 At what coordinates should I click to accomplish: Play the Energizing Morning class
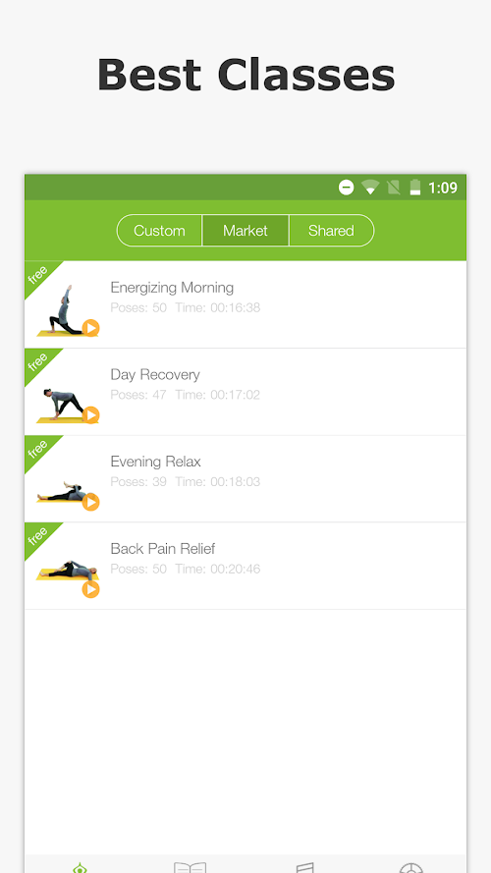[x=90, y=328]
